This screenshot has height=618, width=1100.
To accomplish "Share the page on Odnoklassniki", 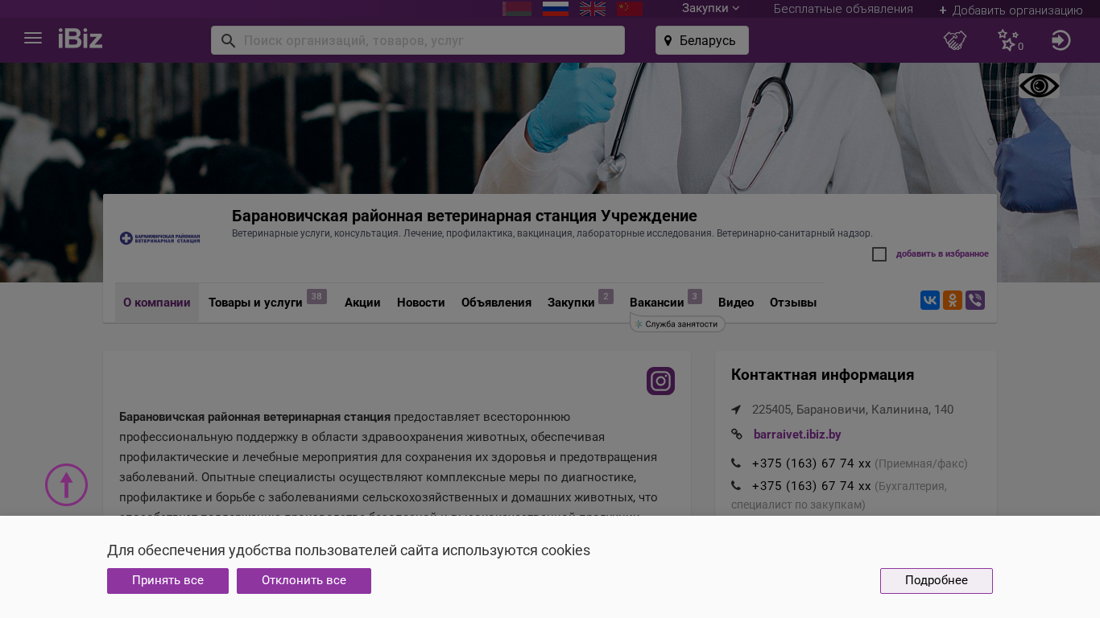I will pos(953,300).
